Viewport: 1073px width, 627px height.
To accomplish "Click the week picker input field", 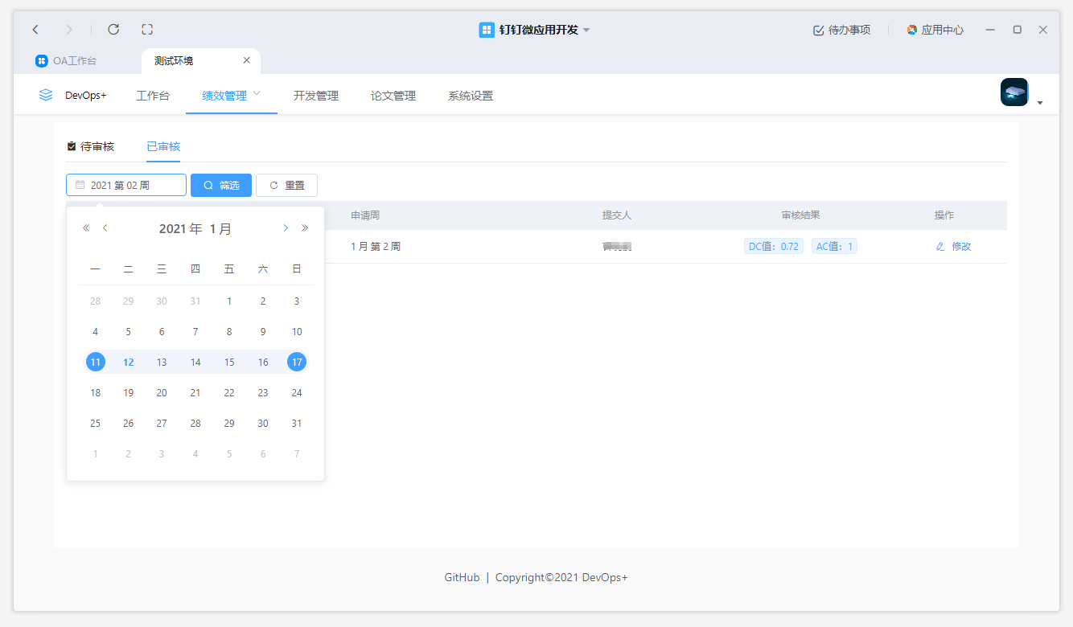I will coord(126,185).
